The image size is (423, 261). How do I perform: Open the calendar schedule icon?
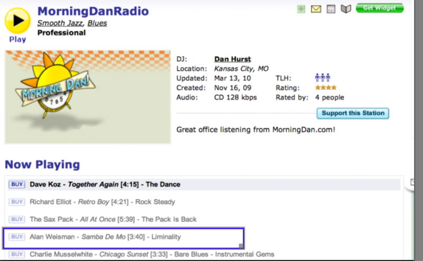point(331,8)
